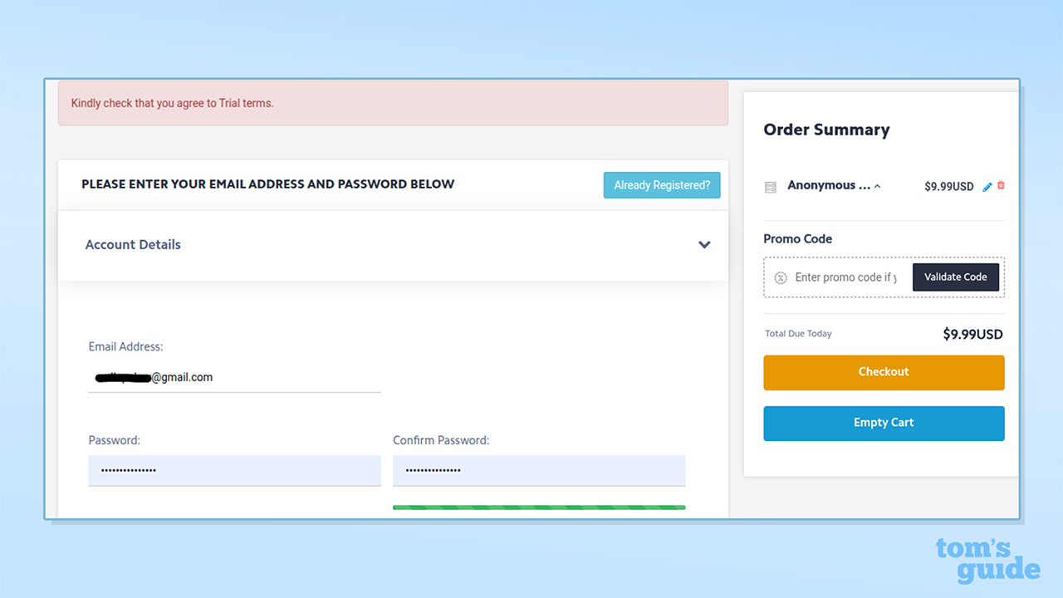Empty the shopping cart
This screenshot has width=1063, height=598.
click(x=883, y=423)
